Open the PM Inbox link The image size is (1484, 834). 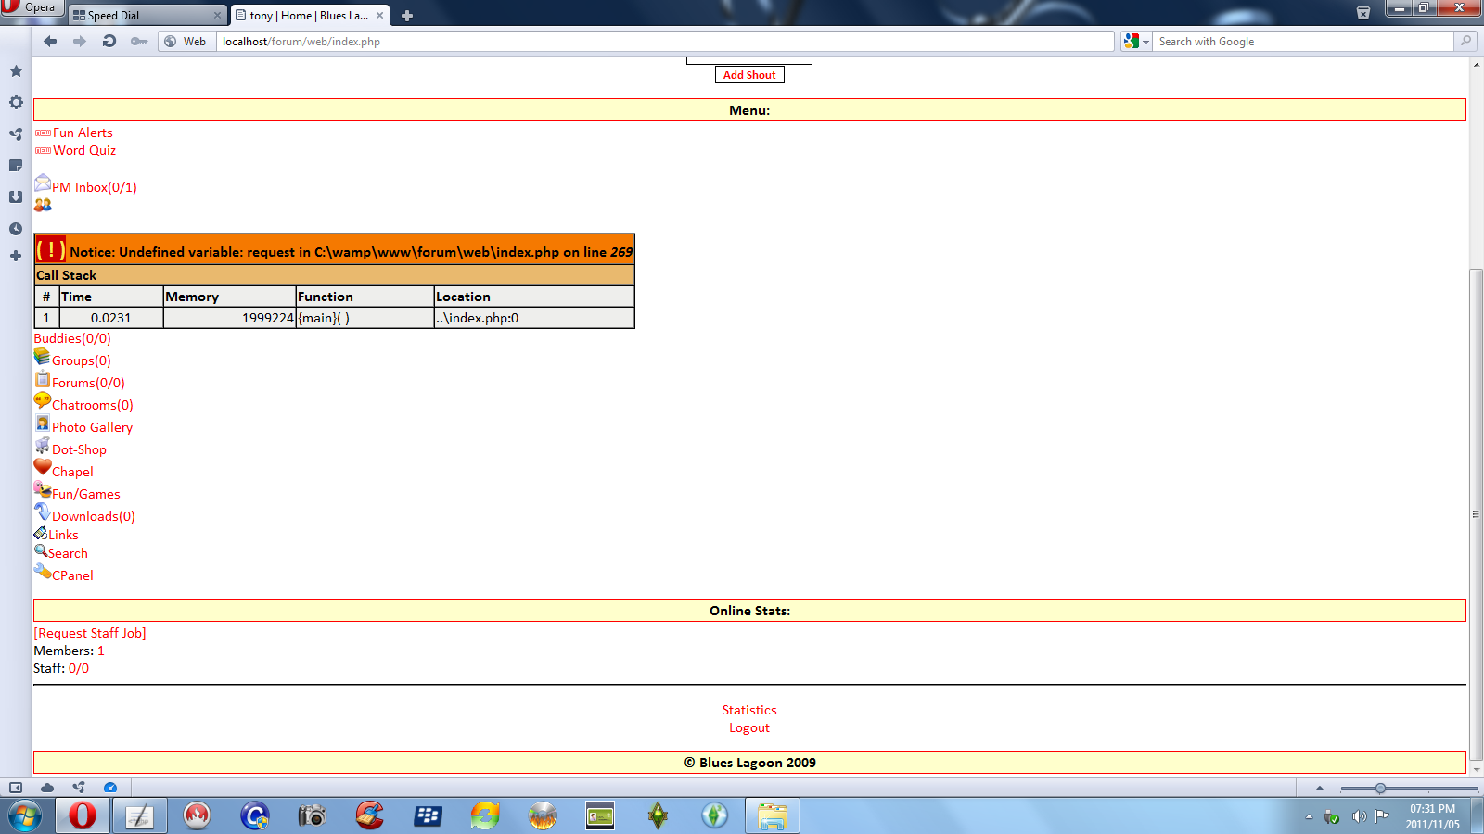point(94,187)
